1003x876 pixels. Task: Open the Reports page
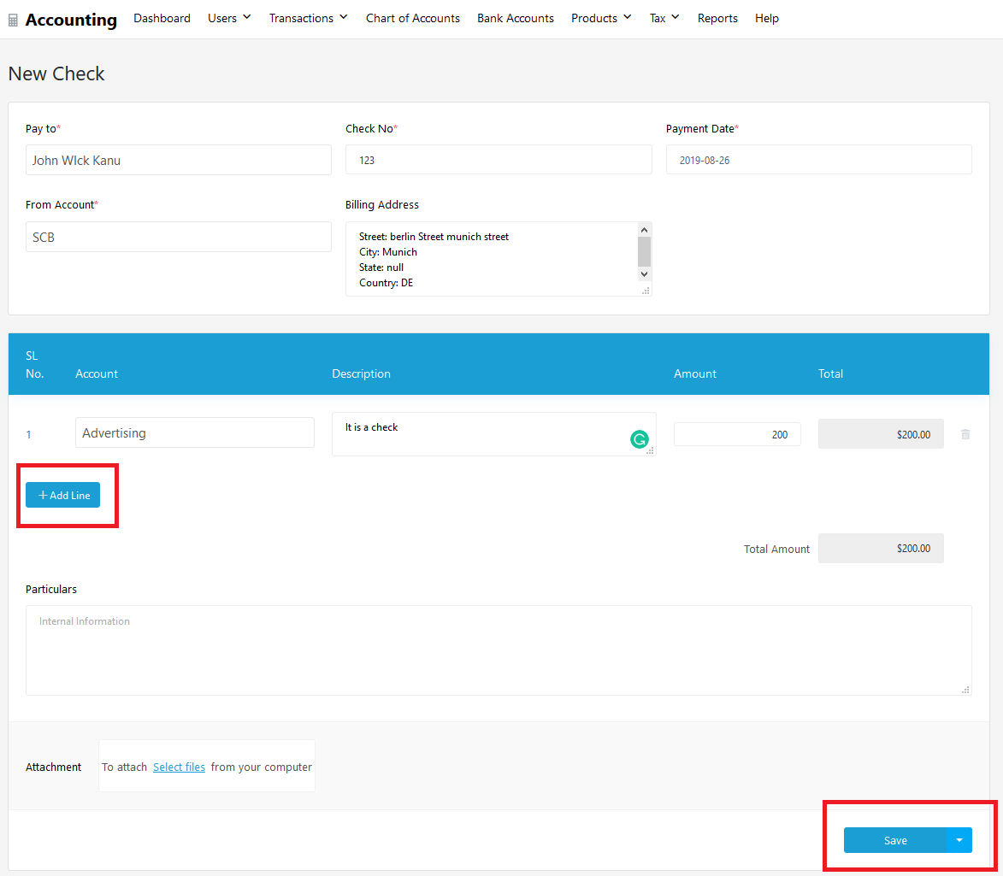(717, 18)
